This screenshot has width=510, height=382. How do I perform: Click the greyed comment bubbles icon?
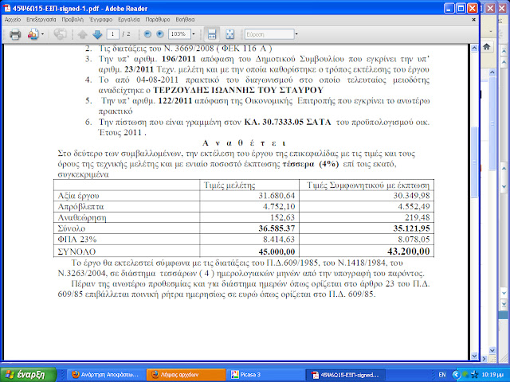(x=60, y=33)
